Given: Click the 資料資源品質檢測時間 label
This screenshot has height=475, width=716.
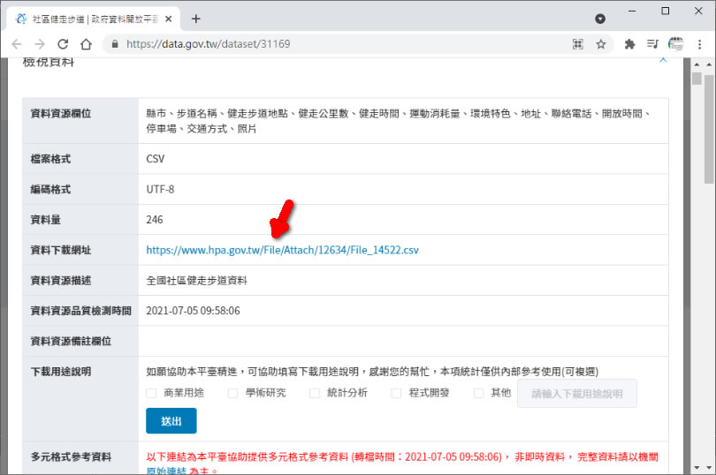Looking at the screenshot, I should tap(80, 311).
